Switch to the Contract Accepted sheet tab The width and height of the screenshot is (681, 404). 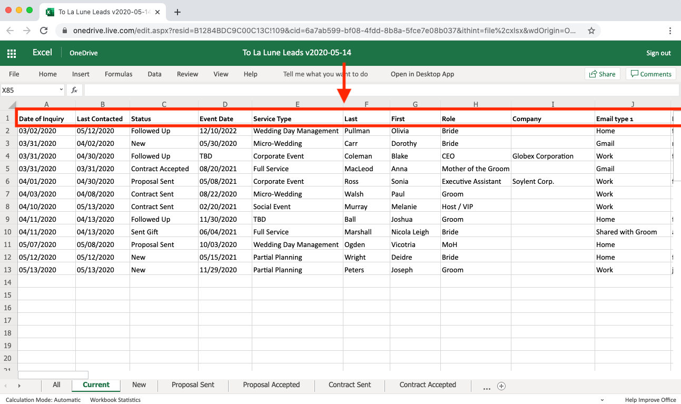(x=428, y=385)
